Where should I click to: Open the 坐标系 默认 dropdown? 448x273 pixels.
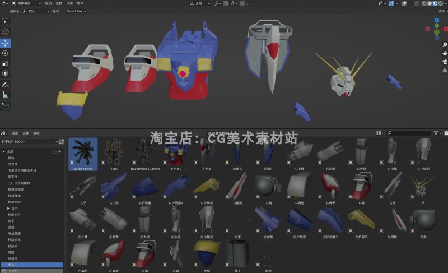[36, 11]
